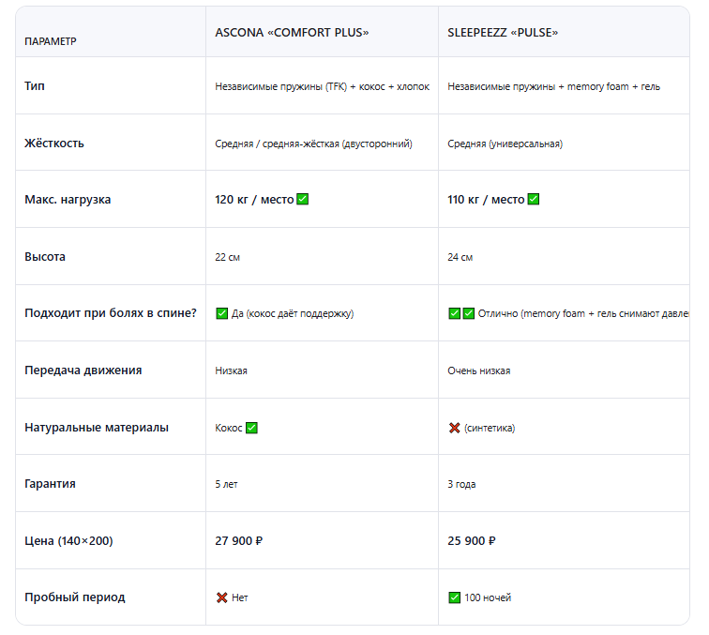Click the Независимые пружины (TFK) description cell
The height and width of the screenshot is (635, 709).
click(322, 86)
